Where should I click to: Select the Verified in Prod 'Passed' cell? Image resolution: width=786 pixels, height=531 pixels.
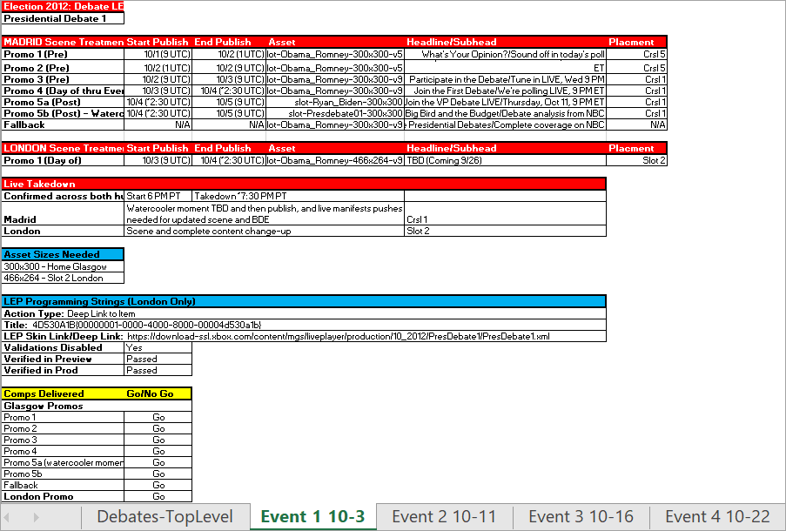[158, 370]
